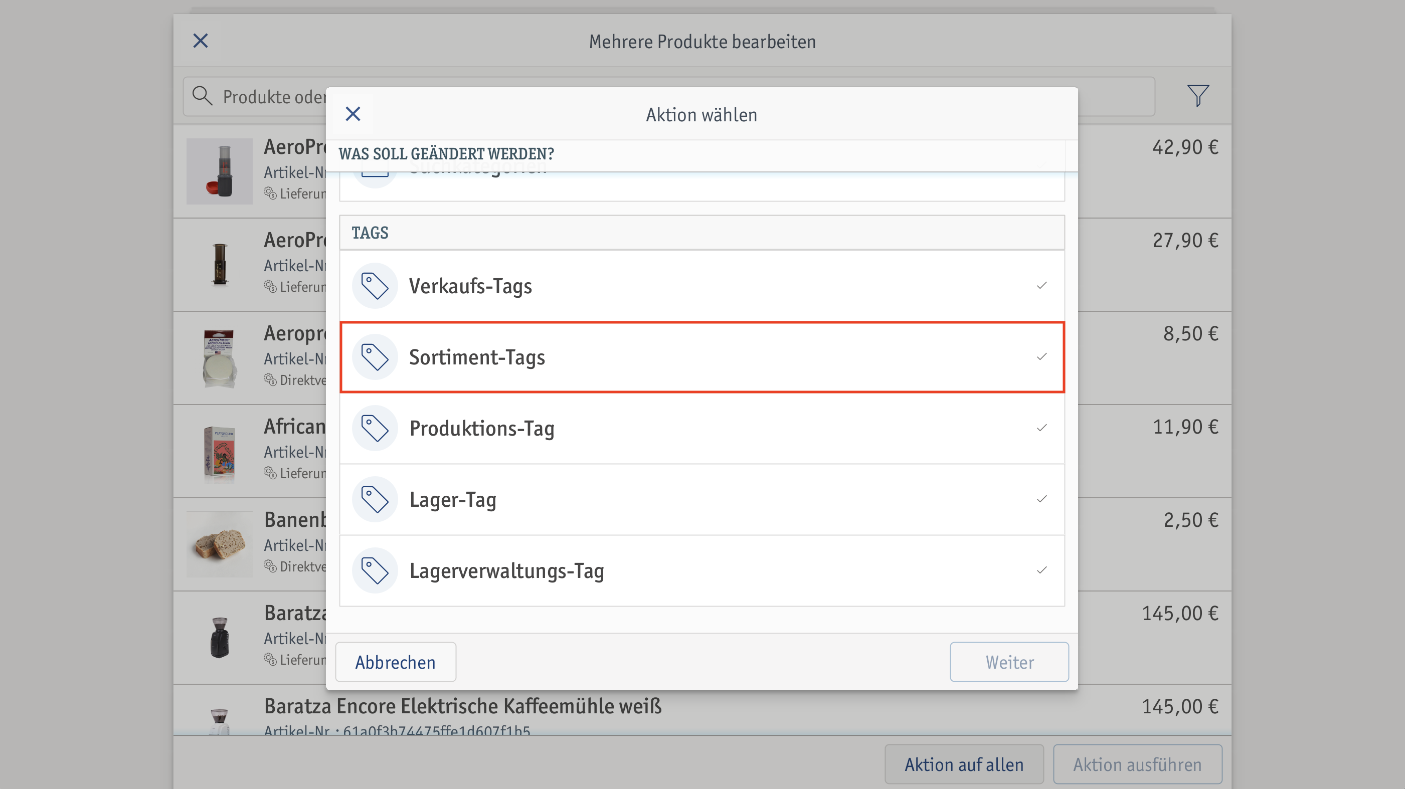Focus the Produkte search field
The width and height of the screenshot is (1405, 789).
click(x=669, y=97)
